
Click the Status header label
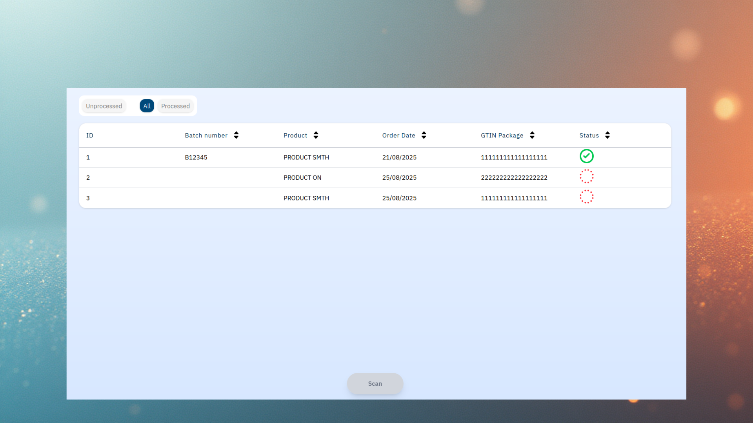pos(589,136)
